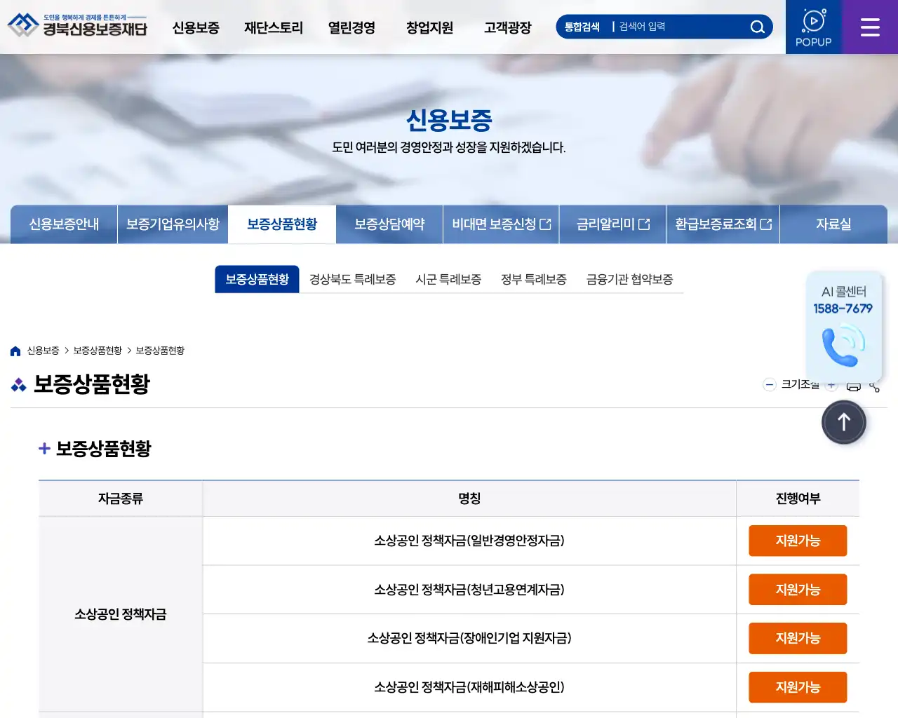Open 비대면 보증신청 external link
898x718 pixels.
[x=501, y=224]
